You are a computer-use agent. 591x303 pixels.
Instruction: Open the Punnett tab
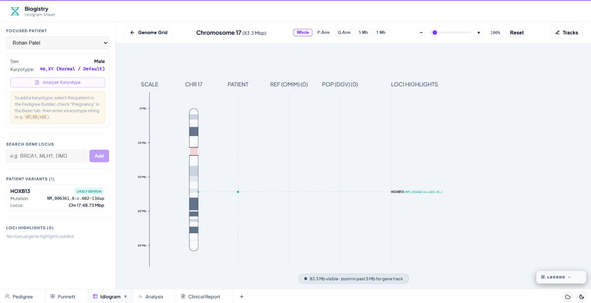[63, 297]
